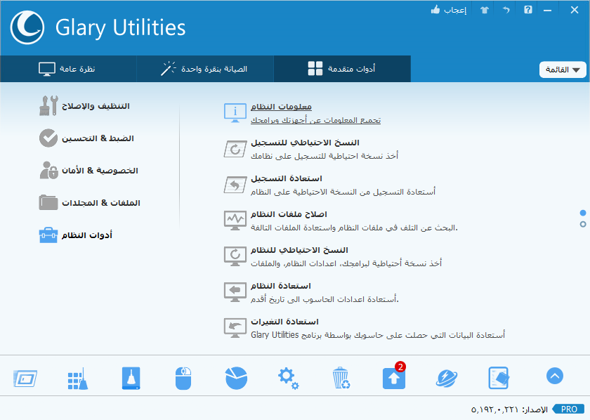Screen dimensions: 590x420
Task: Open the disk cleaner broom icon
Action: [x=131, y=378]
